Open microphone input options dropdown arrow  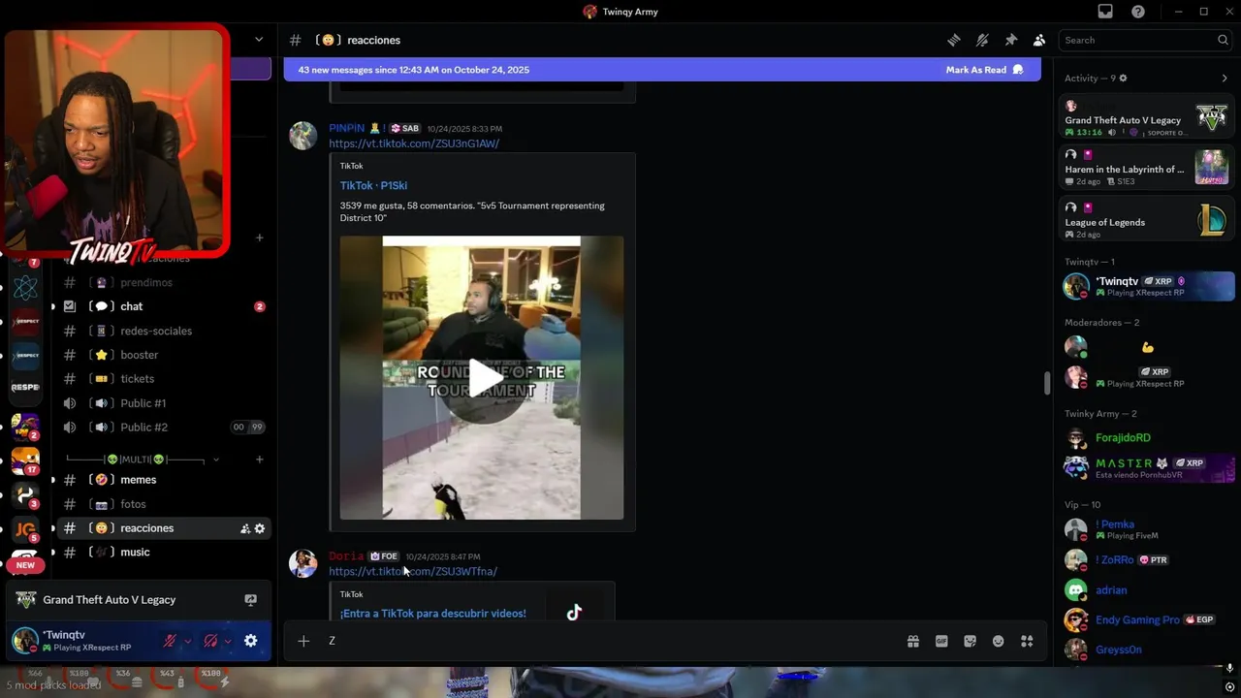pyautogui.click(x=187, y=641)
